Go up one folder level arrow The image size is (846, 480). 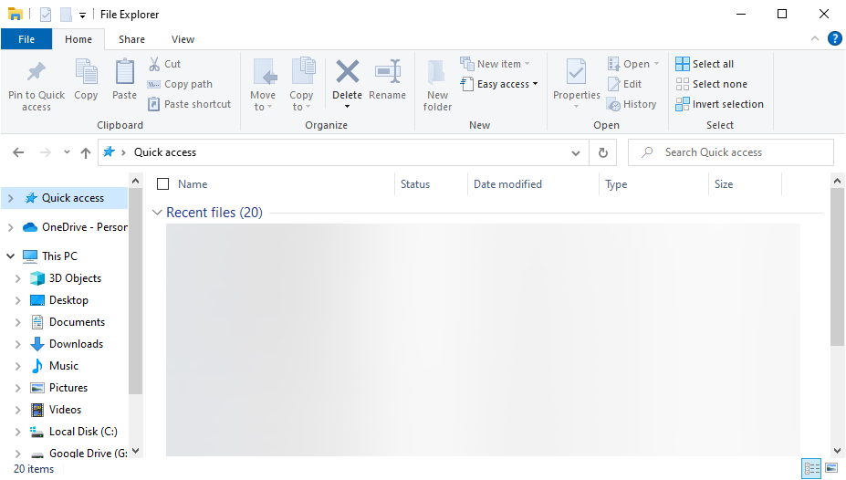pos(85,152)
